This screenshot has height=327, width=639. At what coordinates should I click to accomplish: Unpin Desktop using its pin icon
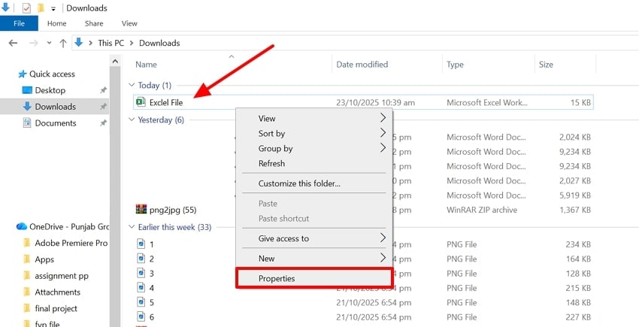(104, 90)
